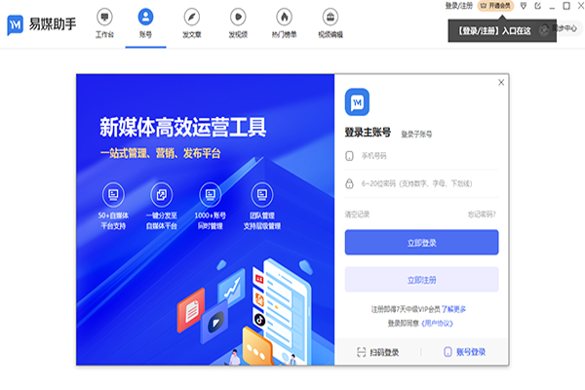Focus the 手机号码 phone number field
This screenshot has height=390, width=585.
click(421, 156)
